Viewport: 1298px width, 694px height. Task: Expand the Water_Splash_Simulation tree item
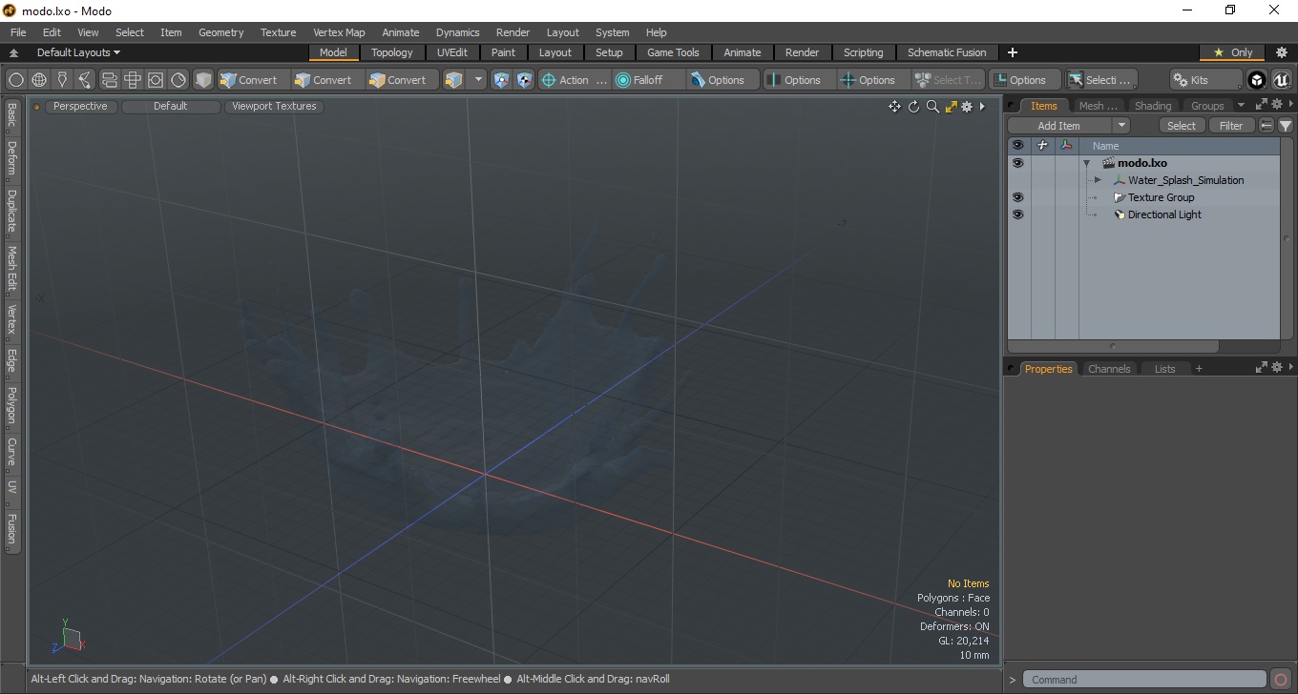[x=1098, y=180]
